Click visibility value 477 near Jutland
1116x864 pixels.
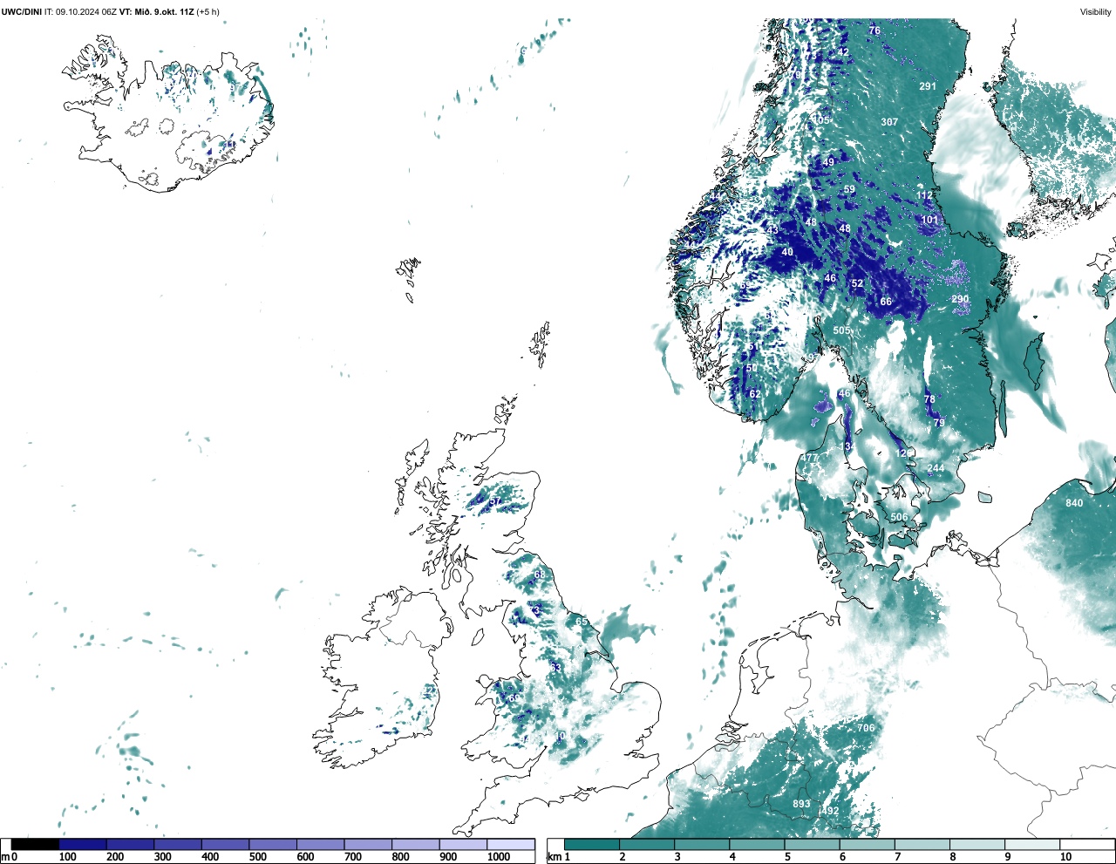810,458
